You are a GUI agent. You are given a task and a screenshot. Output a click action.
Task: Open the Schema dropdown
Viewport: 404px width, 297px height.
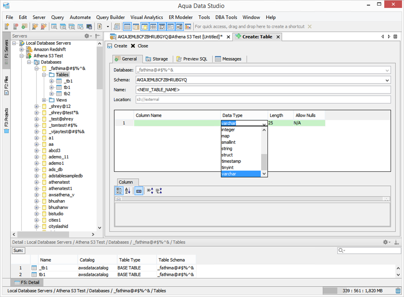(387, 80)
